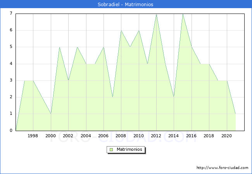Click the Matrimonios legend color swatch
This screenshot has width=252, height=174.
(x=111, y=150)
